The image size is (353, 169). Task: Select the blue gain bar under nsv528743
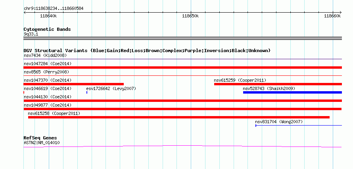pos(292,92)
